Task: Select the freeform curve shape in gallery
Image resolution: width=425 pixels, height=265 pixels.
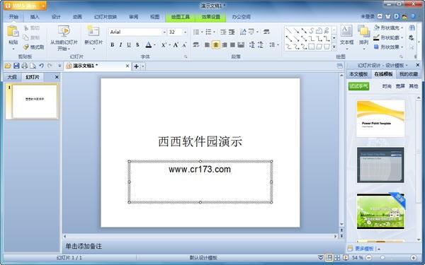Action: pos(327,30)
